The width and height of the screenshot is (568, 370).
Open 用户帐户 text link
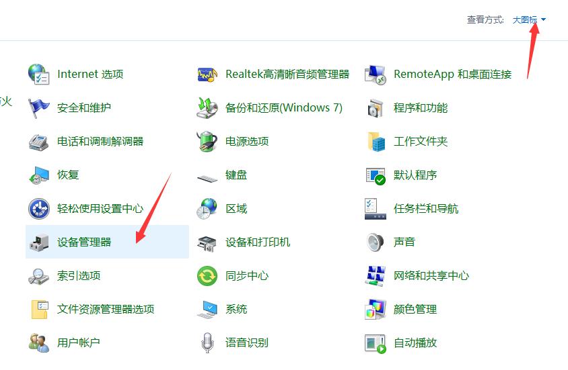[79, 343]
